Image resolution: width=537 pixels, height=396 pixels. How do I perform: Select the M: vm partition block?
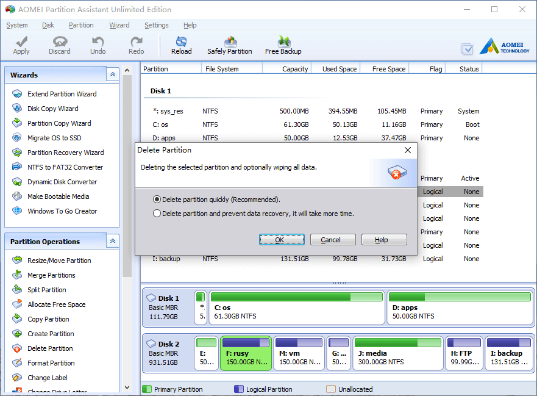(x=299, y=353)
